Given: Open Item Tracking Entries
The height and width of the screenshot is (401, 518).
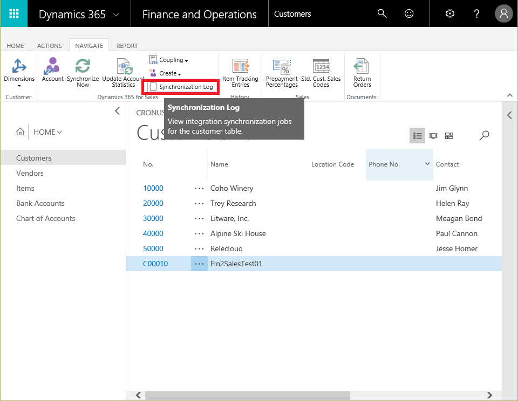Looking at the screenshot, I should point(240,73).
